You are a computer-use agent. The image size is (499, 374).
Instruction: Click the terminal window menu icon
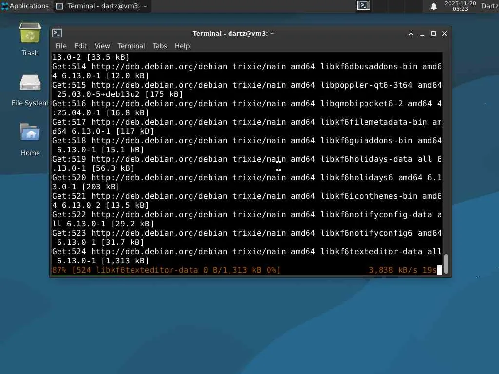click(x=58, y=33)
